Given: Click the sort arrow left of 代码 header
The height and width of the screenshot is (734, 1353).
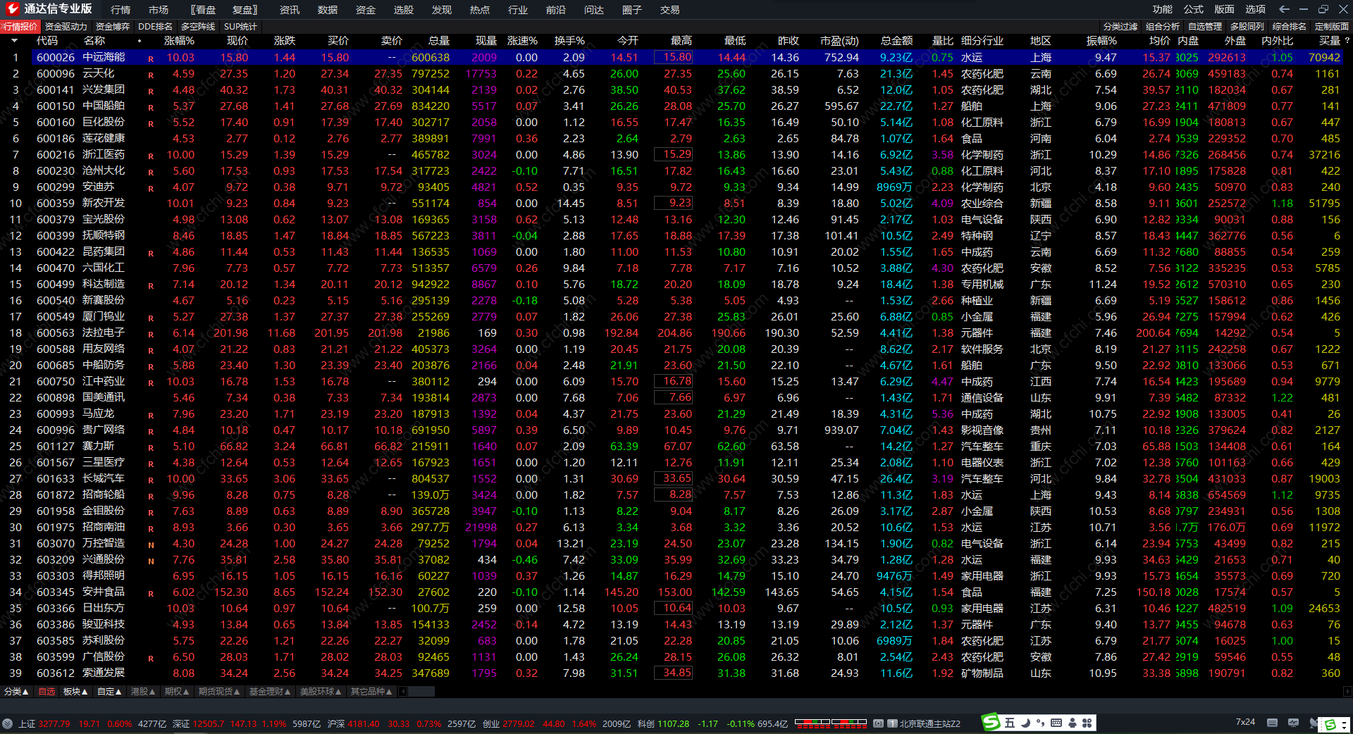Looking at the screenshot, I should pyautogui.click(x=14, y=41).
